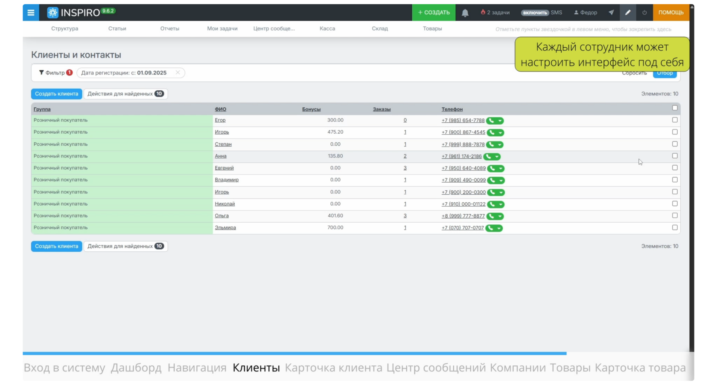Screen dimensions: 717x385
Task: Click the Inspiro snowflake logo
Action: click(52, 13)
